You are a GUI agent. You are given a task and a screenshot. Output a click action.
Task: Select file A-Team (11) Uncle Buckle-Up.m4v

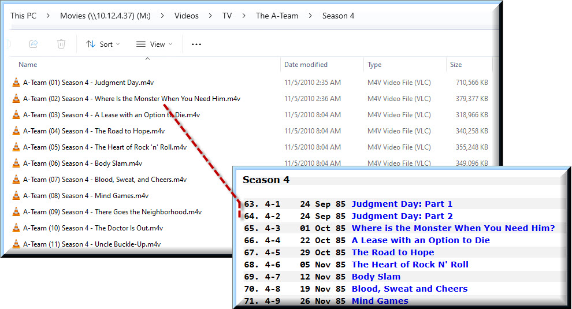(x=92, y=244)
